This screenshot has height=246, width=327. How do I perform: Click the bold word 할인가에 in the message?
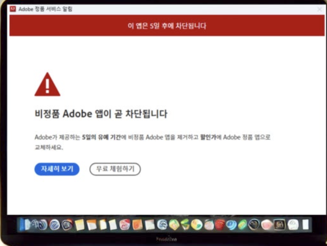[x=211, y=137]
